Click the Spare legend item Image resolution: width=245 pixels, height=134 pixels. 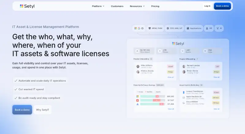point(157,92)
